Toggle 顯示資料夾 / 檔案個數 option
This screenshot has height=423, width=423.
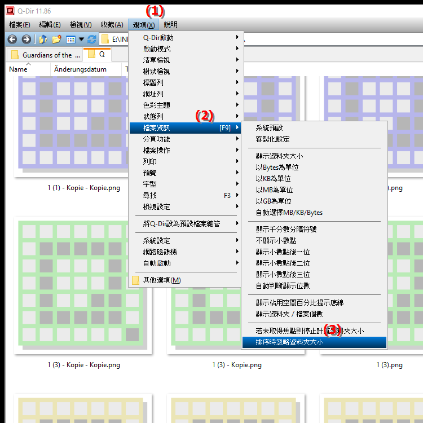314,314
